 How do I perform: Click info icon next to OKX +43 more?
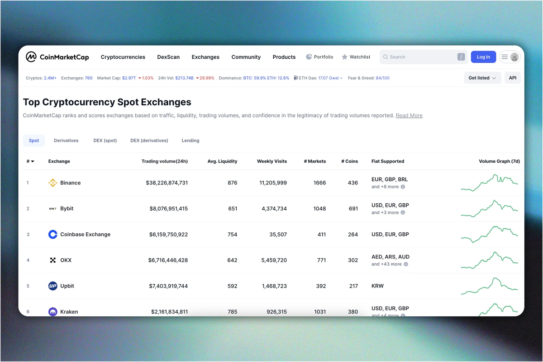(406, 264)
